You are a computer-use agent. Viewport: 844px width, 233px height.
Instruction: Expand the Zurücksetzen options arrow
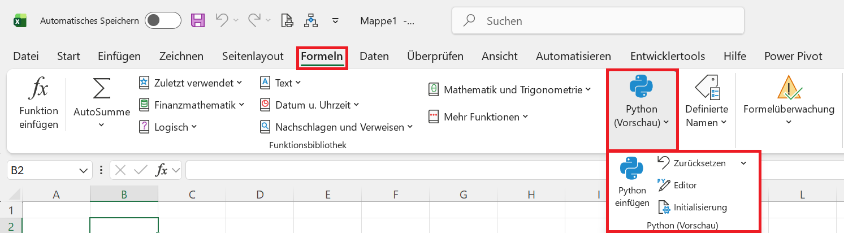click(x=743, y=163)
